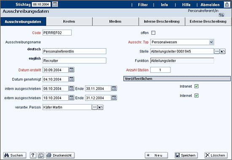Click the Stichtag date field
Image resolution: width=232 pixels, height=160 pixels.
(x=41, y=5)
